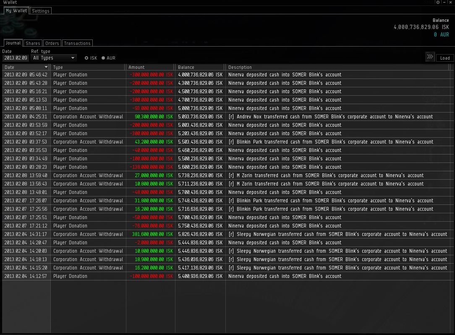Viewport: 455px width, 335px height.
Task: Sort by the Amount column header
Action: coord(150,67)
